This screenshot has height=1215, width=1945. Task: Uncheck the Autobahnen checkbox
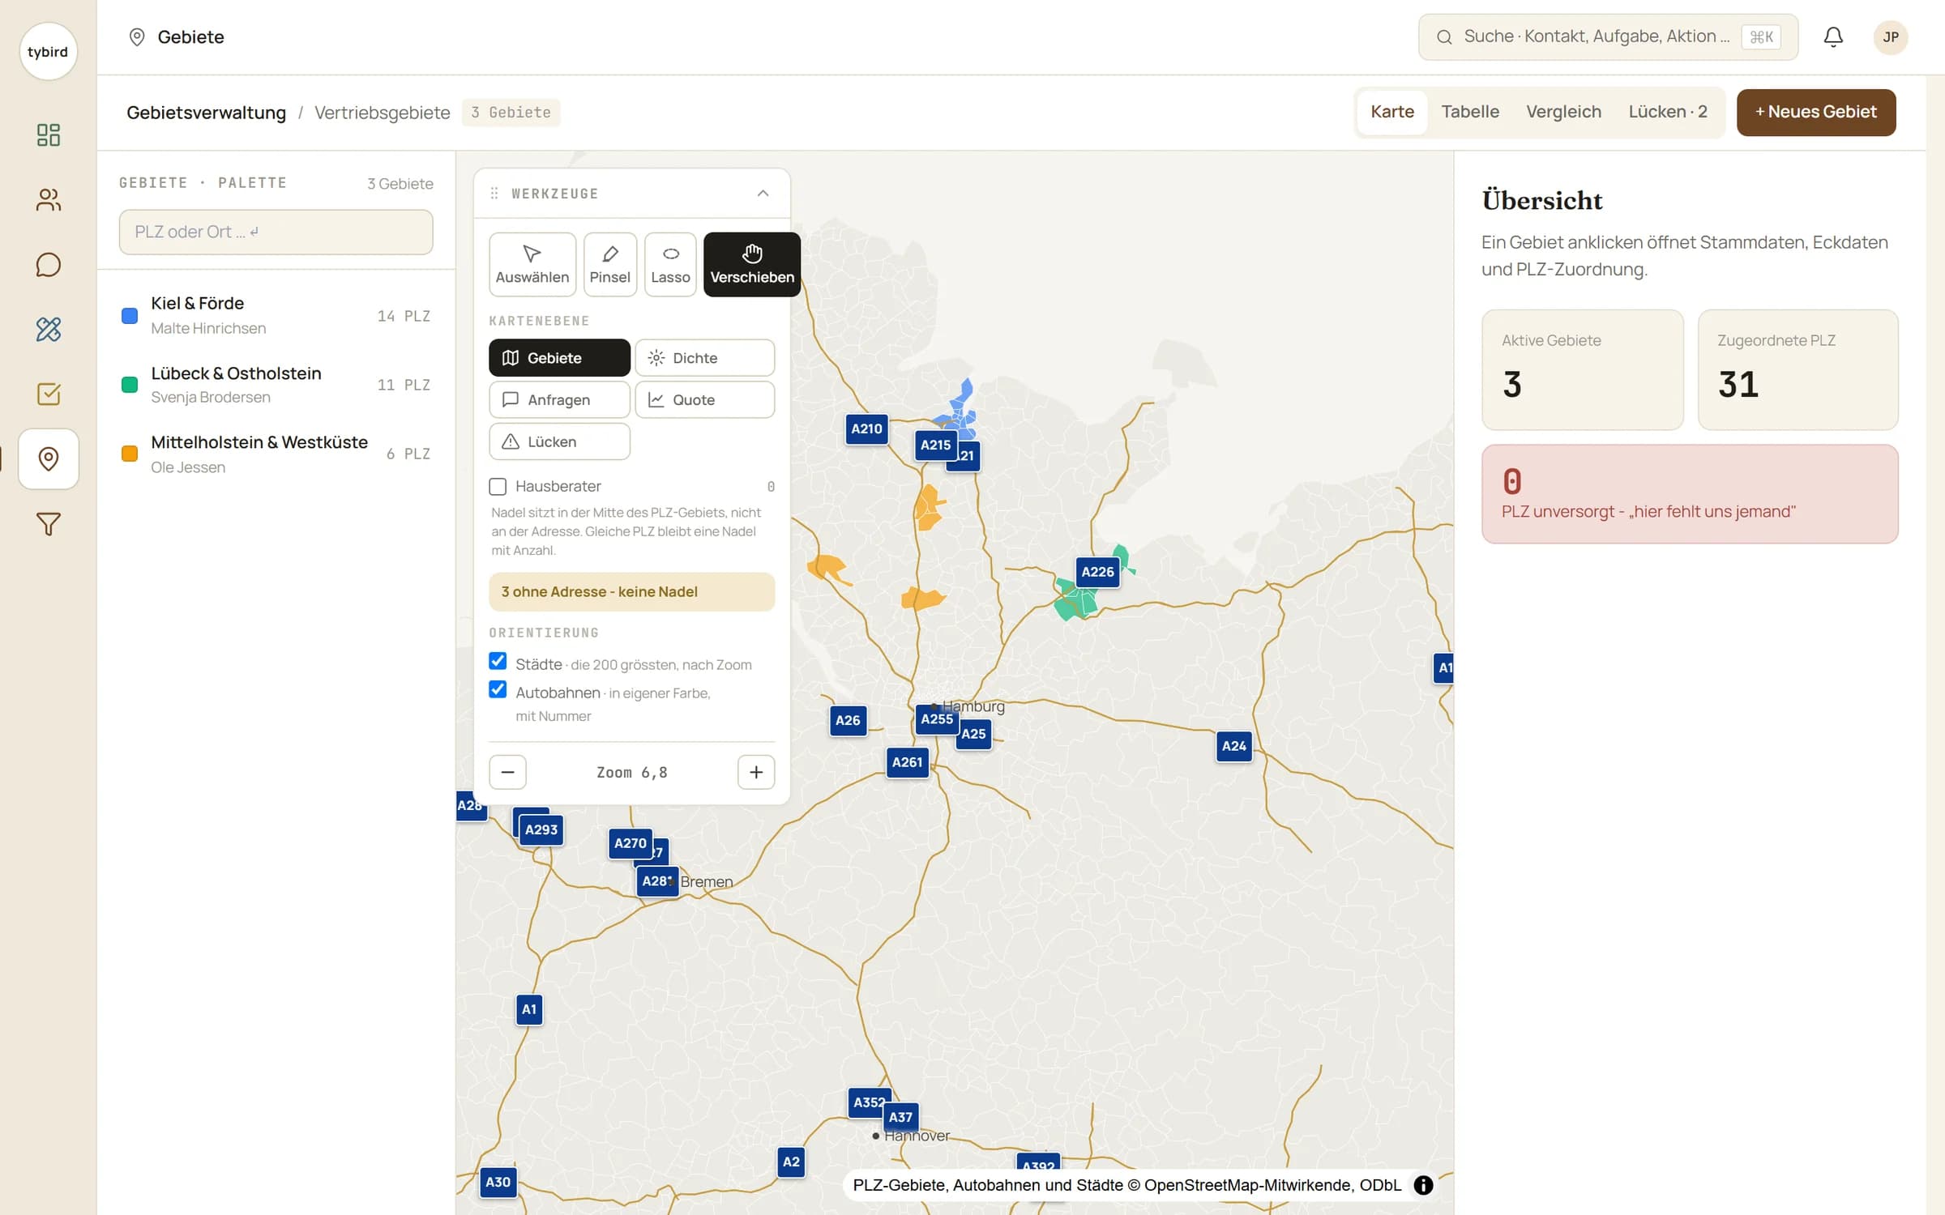pos(498,690)
